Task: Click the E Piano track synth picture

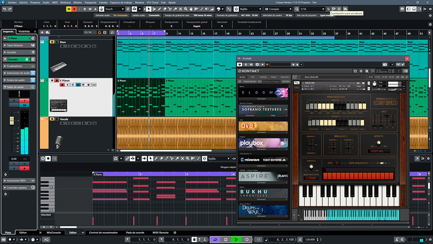Action: click(58, 105)
